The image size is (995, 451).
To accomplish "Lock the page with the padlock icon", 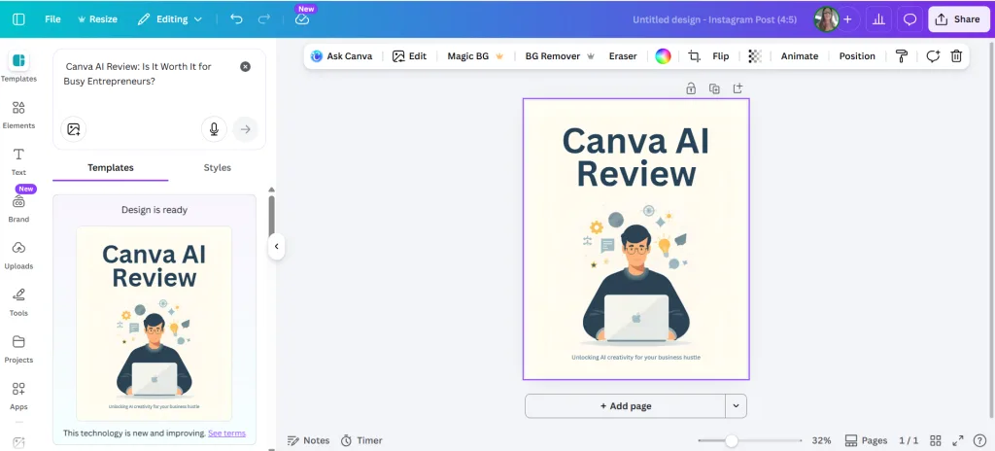I will coord(691,88).
